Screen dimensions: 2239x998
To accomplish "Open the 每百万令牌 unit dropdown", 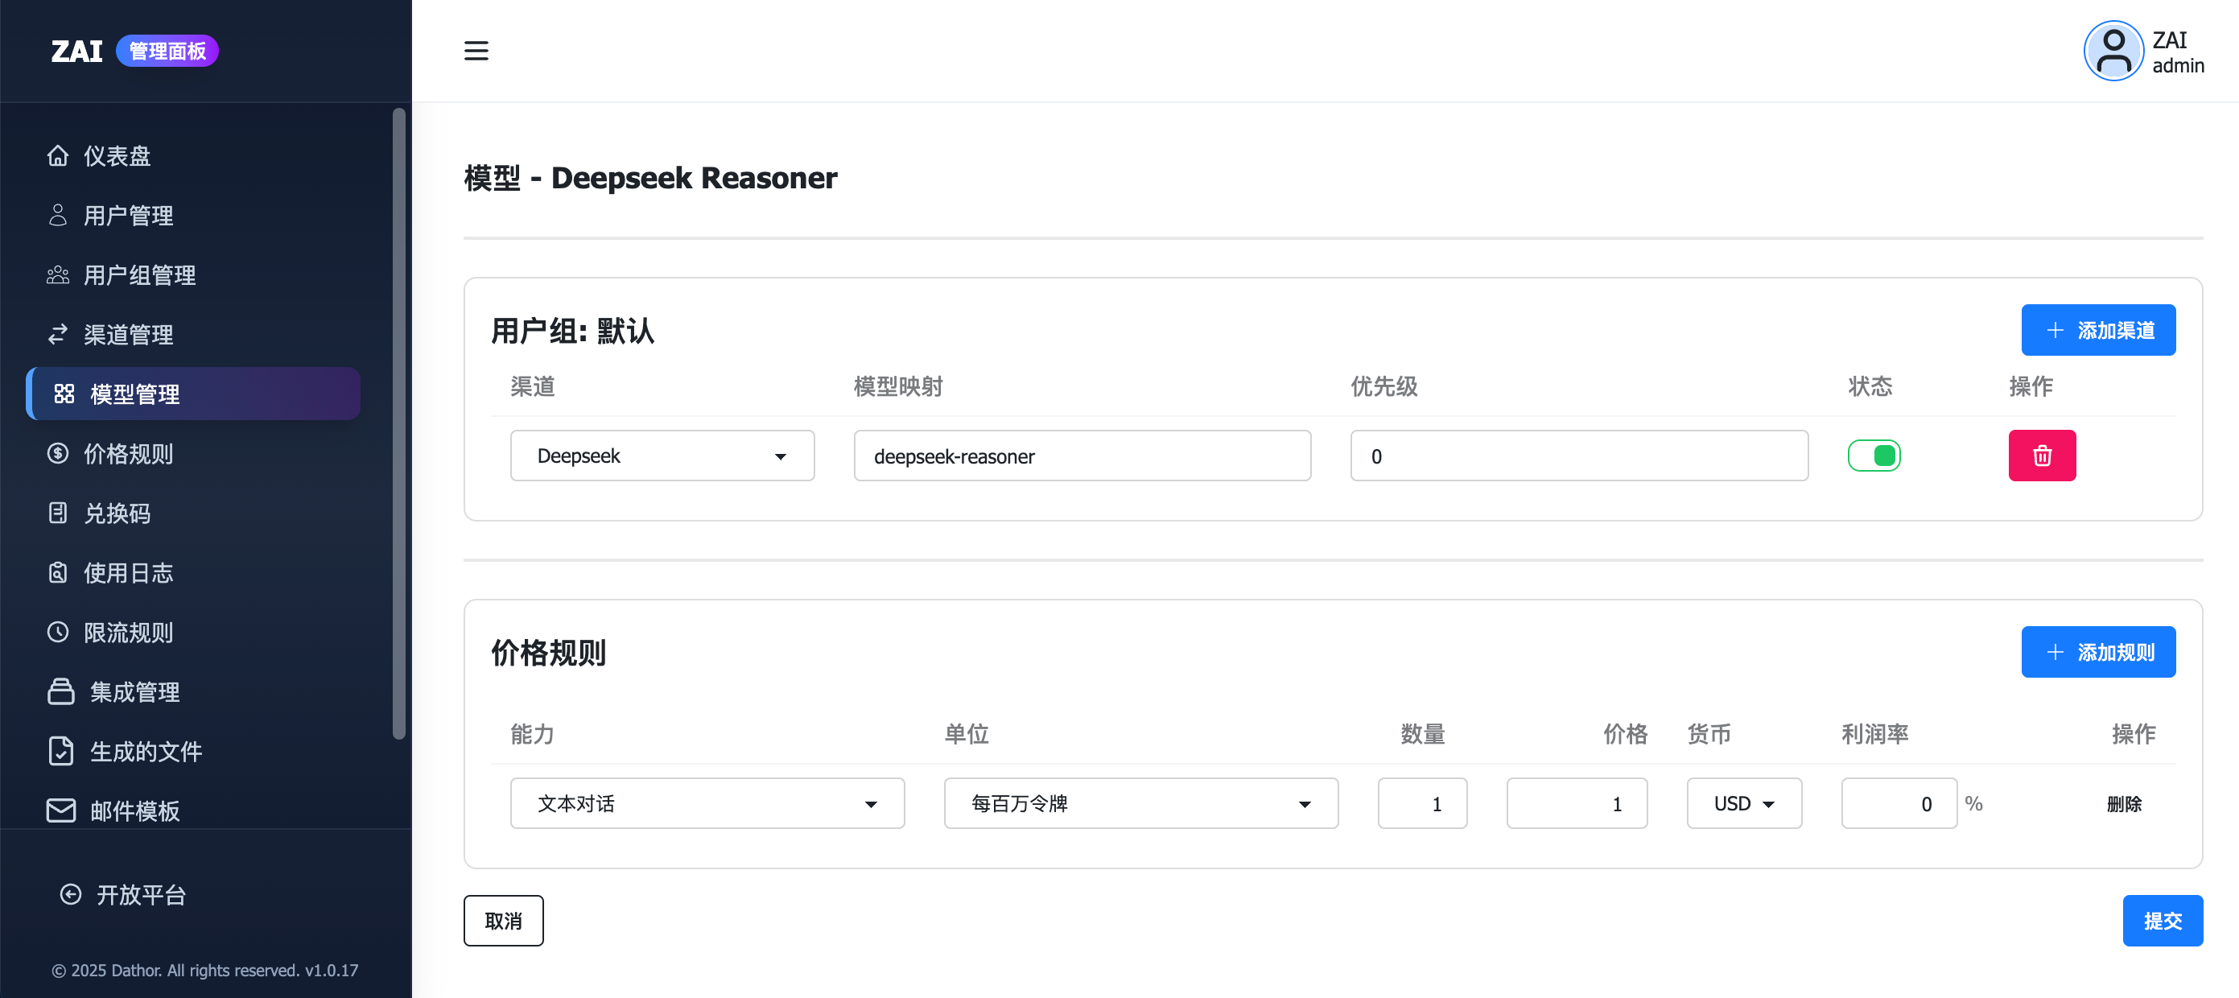I will (x=1140, y=803).
